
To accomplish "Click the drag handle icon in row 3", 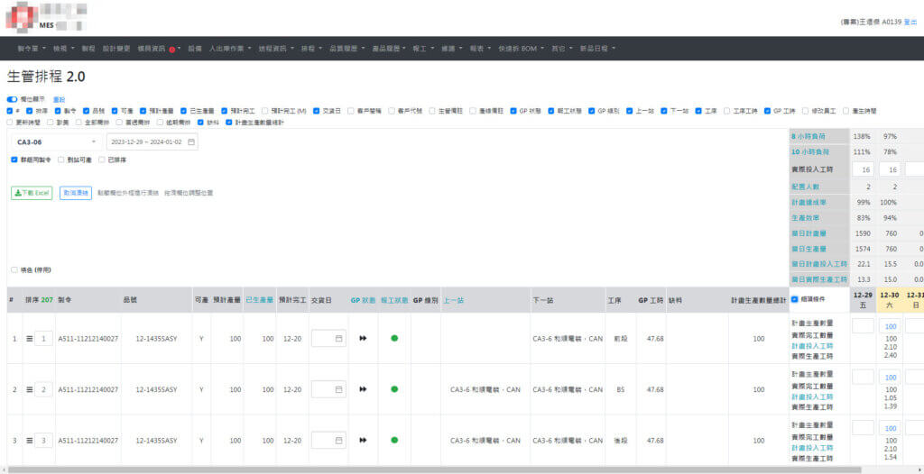I will point(29,441).
